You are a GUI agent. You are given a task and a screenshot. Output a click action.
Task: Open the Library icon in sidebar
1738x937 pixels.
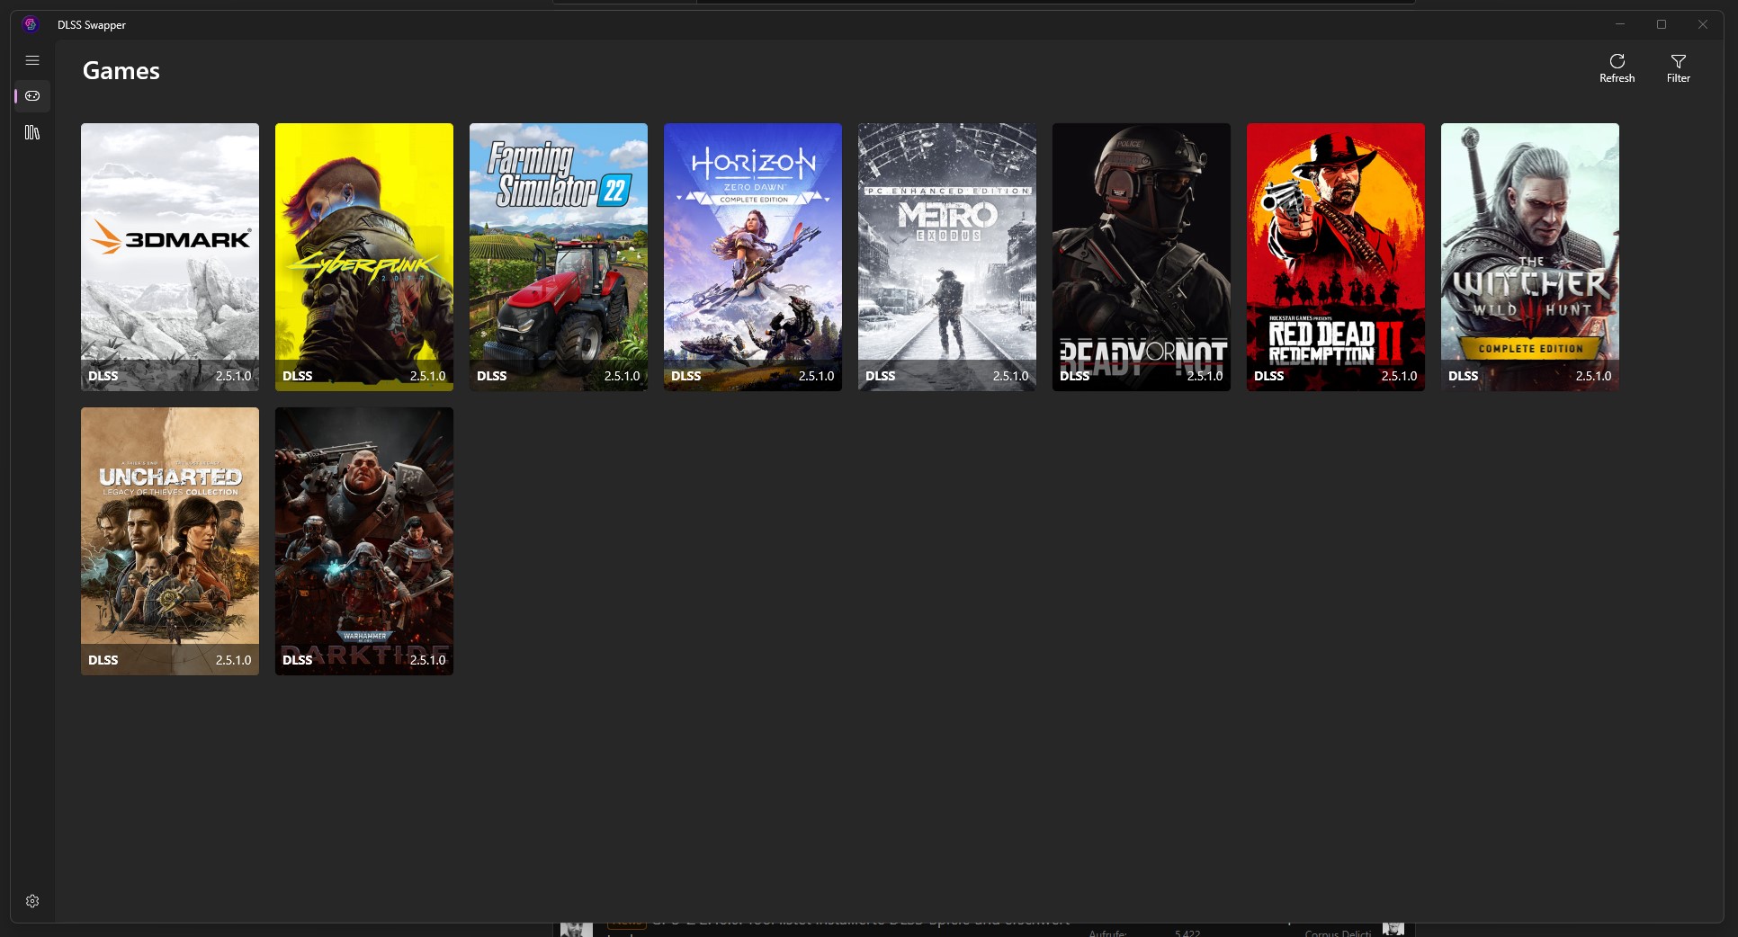[32, 132]
